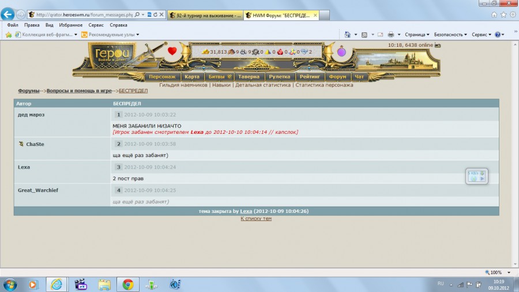The height and width of the screenshot is (292, 519).
Task: Open the Вопросы и помощь в игре breadcrumb
Action: click(79, 91)
